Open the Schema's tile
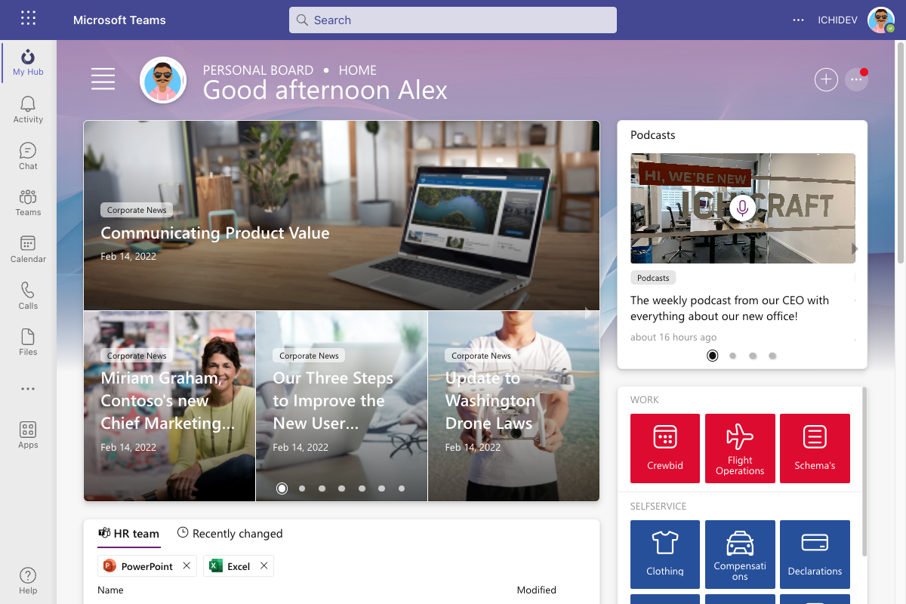The image size is (906, 604). click(x=815, y=448)
